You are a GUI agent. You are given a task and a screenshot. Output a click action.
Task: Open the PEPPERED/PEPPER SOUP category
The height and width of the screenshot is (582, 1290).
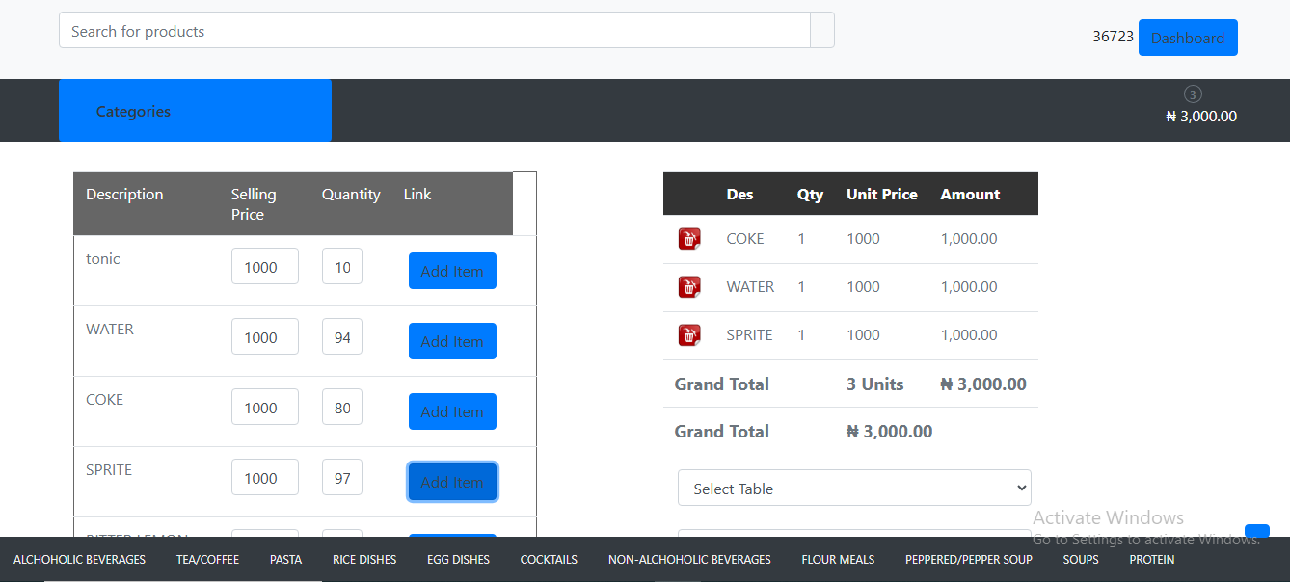point(968,560)
